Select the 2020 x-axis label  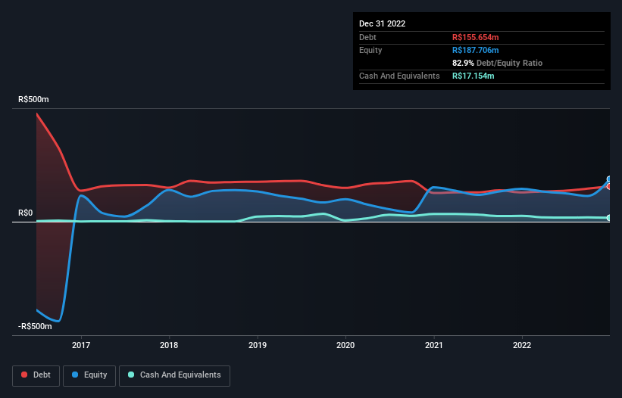[x=345, y=345]
